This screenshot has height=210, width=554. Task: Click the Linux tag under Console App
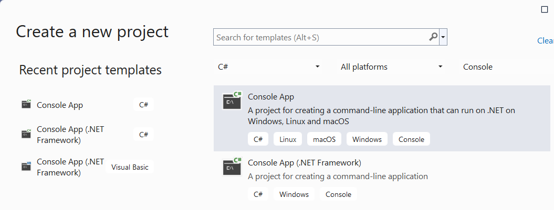coord(288,139)
